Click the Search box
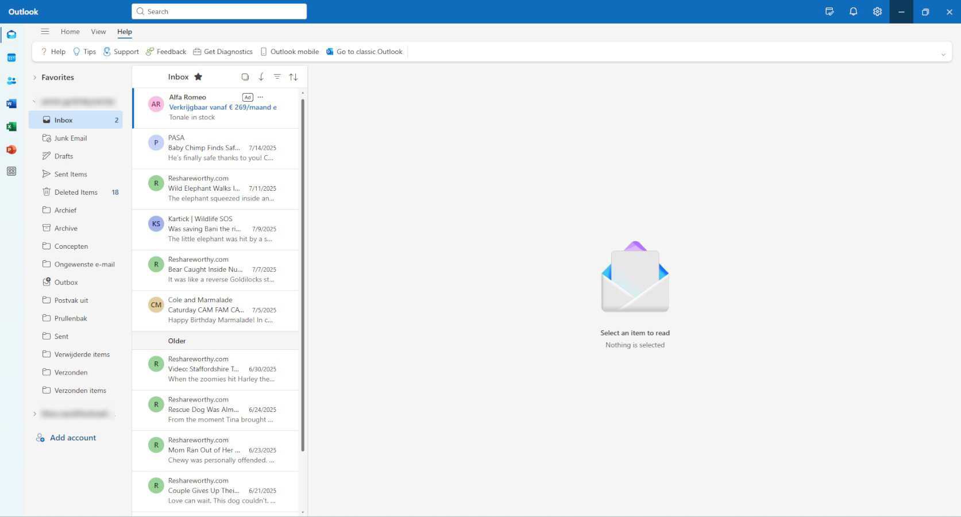This screenshot has width=961, height=517. pyautogui.click(x=219, y=11)
